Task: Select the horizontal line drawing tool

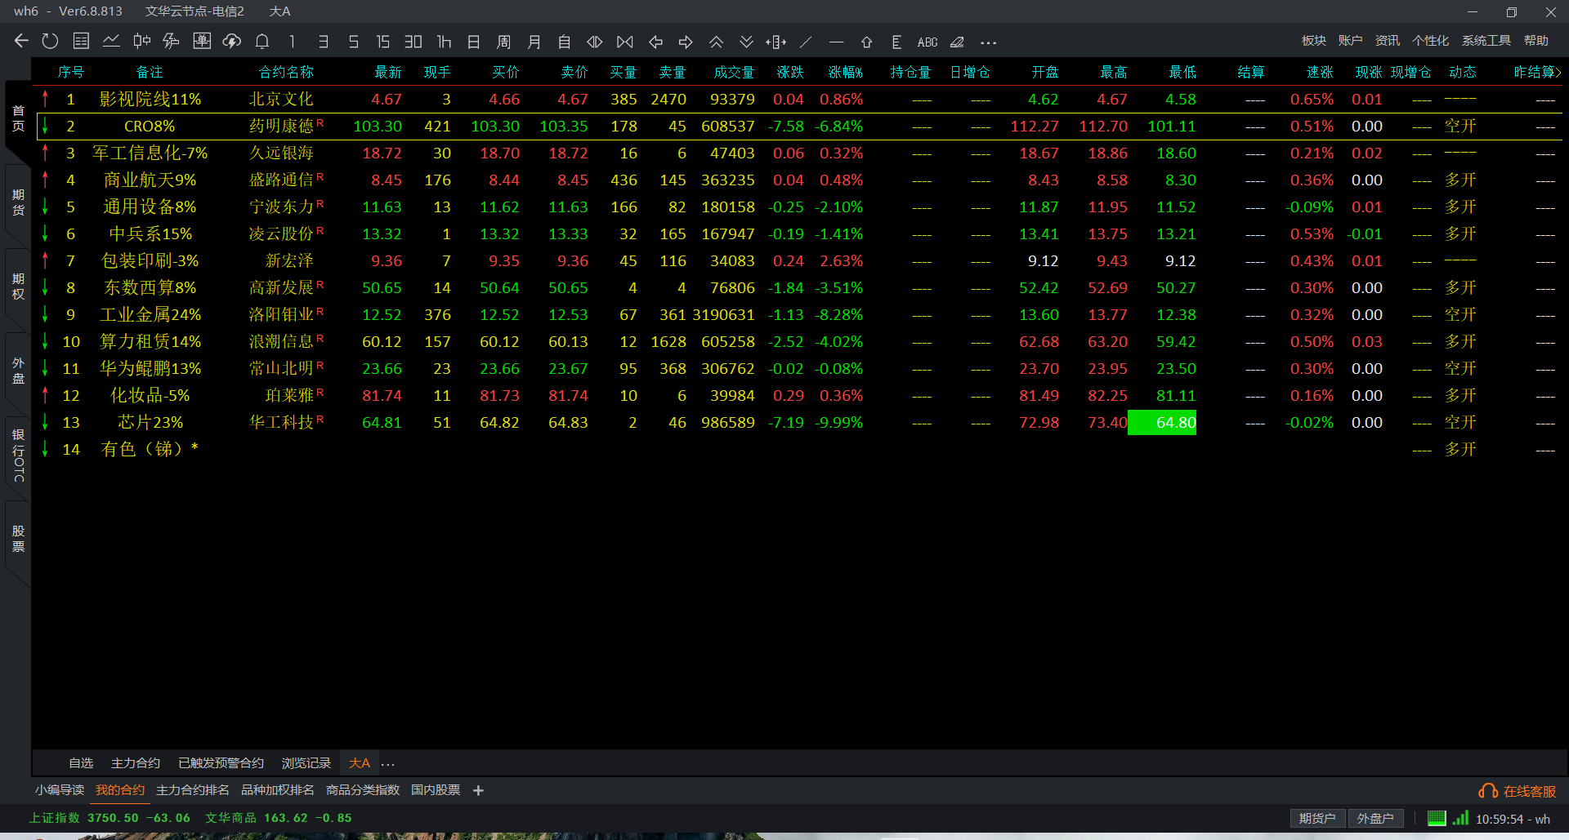Action: [x=836, y=42]
